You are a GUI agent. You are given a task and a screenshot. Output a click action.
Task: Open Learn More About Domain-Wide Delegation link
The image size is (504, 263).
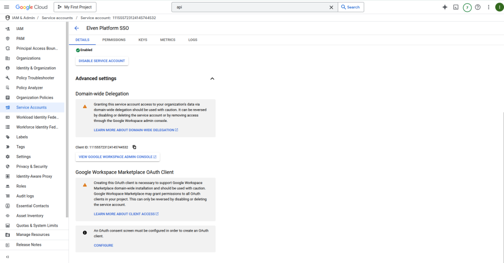[136, 130]
